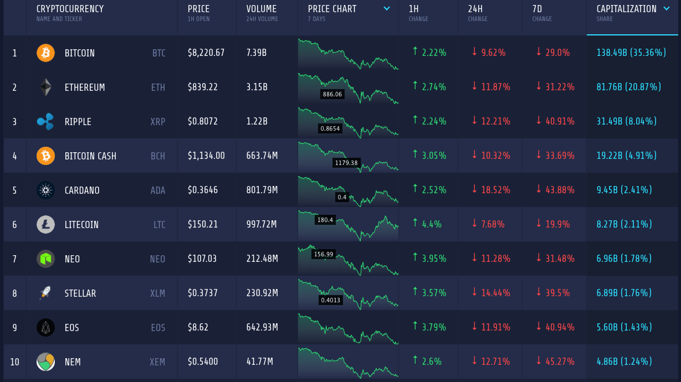
Task: Click the Ethereum 7-day price chart
Action: [348, 89]
